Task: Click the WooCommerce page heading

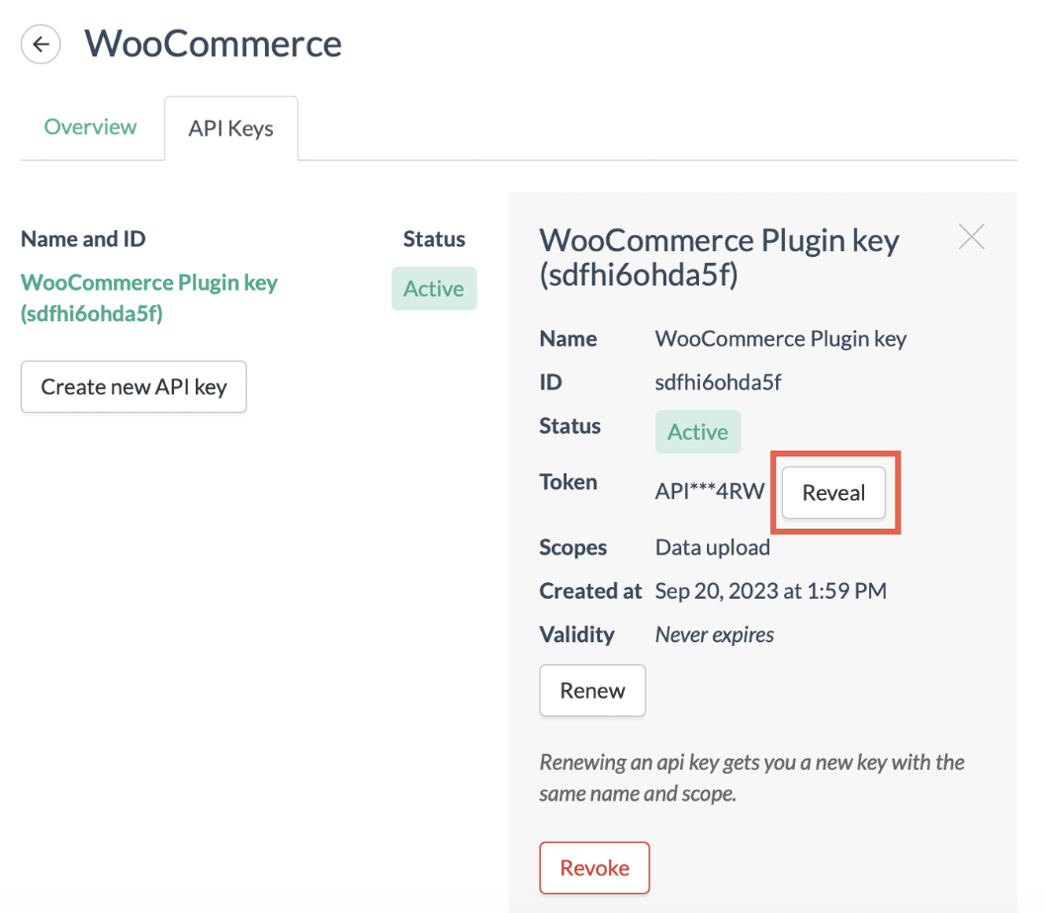Action: pos(213,43)
